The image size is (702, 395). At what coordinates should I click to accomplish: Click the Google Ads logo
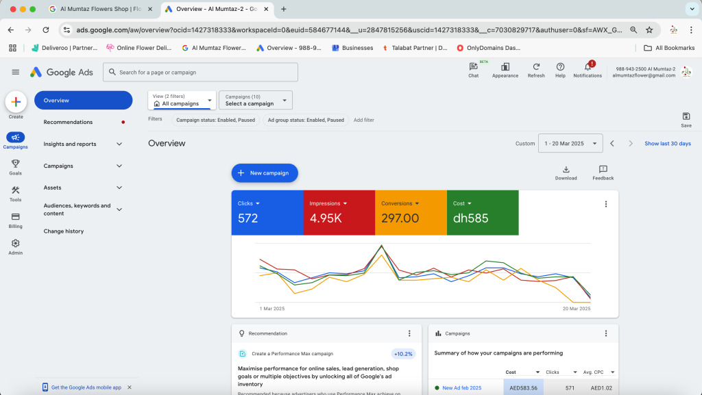click(x=61, y=73)
